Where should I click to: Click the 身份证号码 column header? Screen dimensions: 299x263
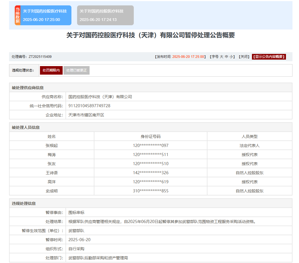[151, 136]
